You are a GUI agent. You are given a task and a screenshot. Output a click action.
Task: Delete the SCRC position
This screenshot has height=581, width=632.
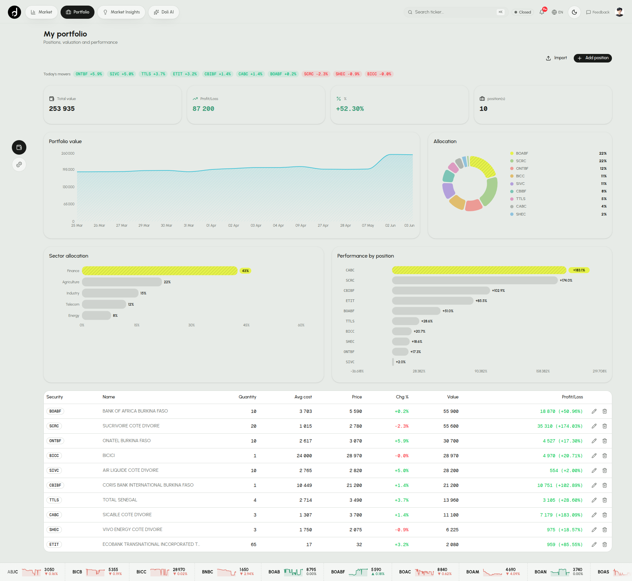(605, 426)
